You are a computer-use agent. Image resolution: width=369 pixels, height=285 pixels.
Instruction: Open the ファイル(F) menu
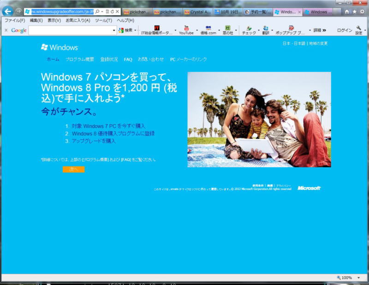(x=15, y=20)
